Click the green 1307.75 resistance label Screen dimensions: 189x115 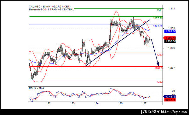(158, 18)
